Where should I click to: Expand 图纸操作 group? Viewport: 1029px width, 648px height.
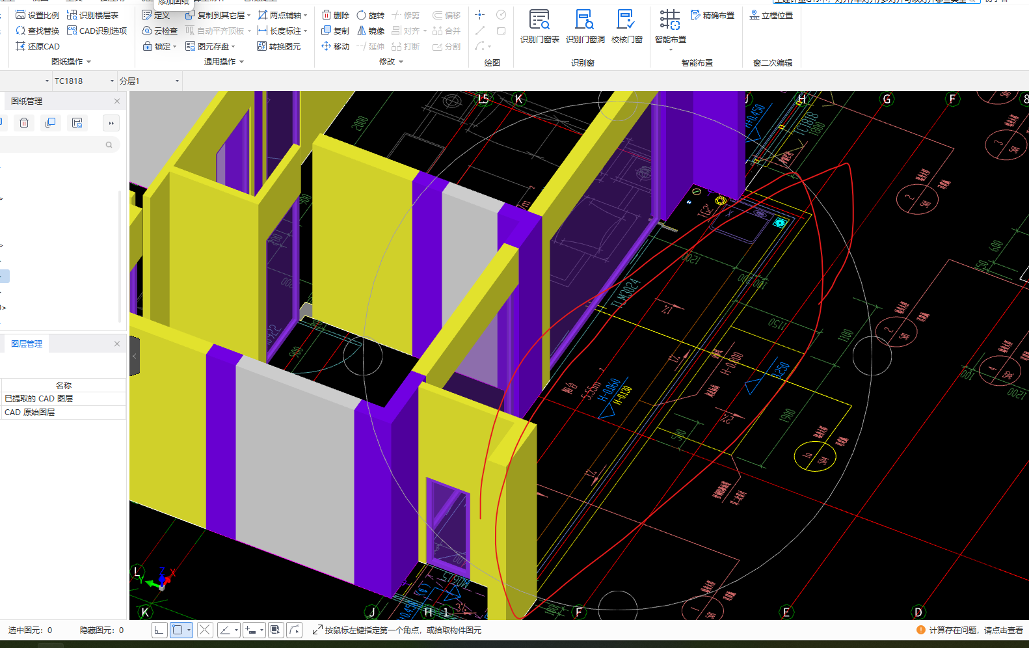coord(71,62)
